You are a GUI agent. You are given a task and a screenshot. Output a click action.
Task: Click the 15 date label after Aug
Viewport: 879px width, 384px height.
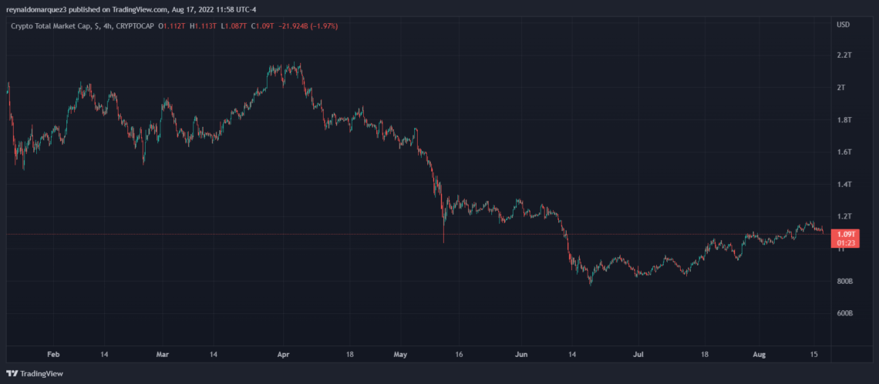[x=814, y=354]
